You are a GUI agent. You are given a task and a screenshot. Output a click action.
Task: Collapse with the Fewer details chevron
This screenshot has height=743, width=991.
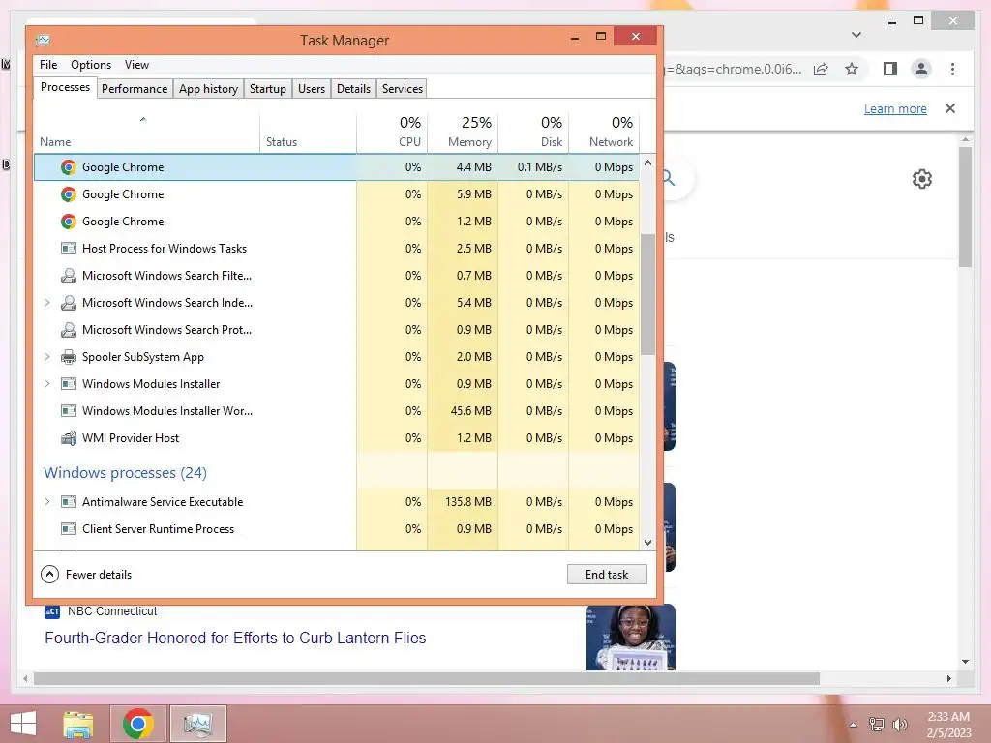[x=49, y=575]
